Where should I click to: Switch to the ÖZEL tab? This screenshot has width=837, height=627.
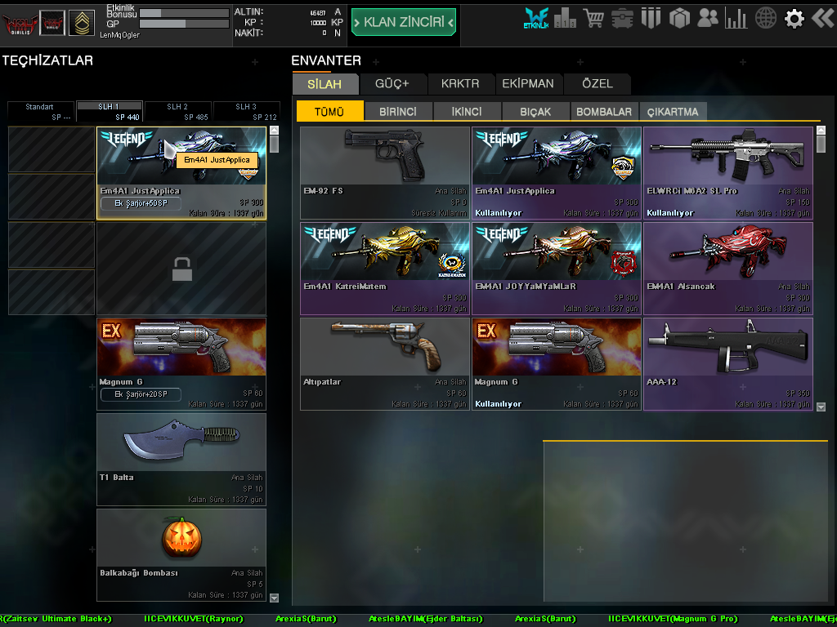[x=598, y=84]
